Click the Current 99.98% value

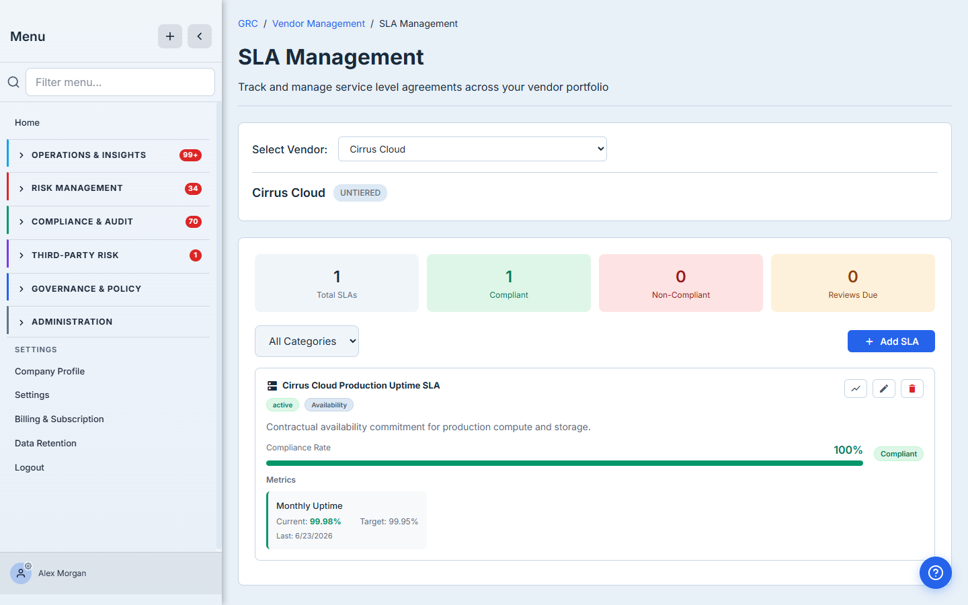325,522
